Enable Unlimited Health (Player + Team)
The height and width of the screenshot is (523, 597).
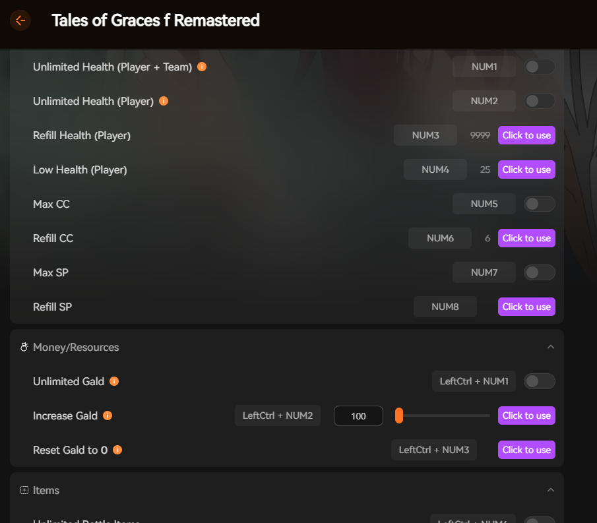point(539,67)
